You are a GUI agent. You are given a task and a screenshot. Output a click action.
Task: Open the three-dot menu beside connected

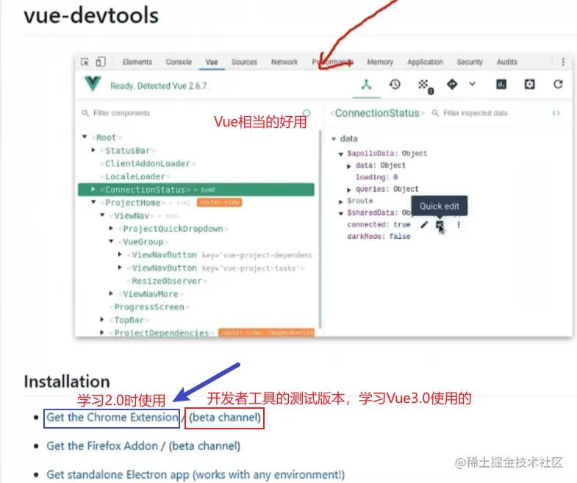[x=459, y=224]
